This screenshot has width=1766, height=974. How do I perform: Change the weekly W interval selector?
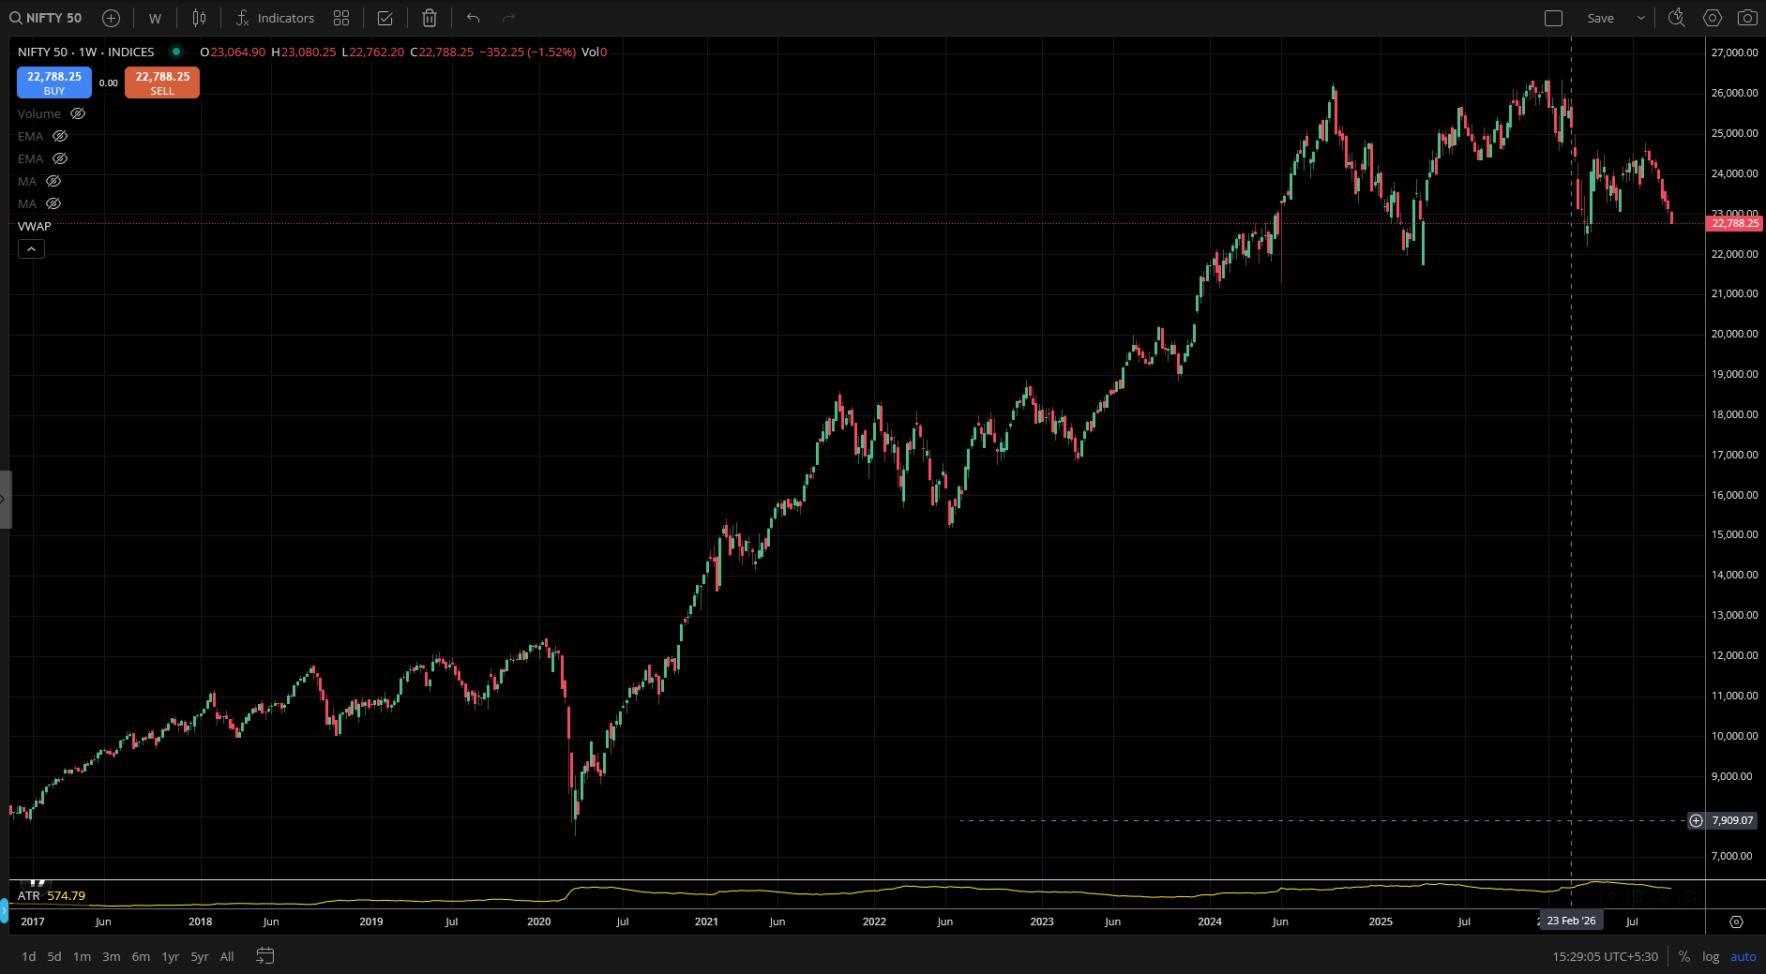coord(155,18)
